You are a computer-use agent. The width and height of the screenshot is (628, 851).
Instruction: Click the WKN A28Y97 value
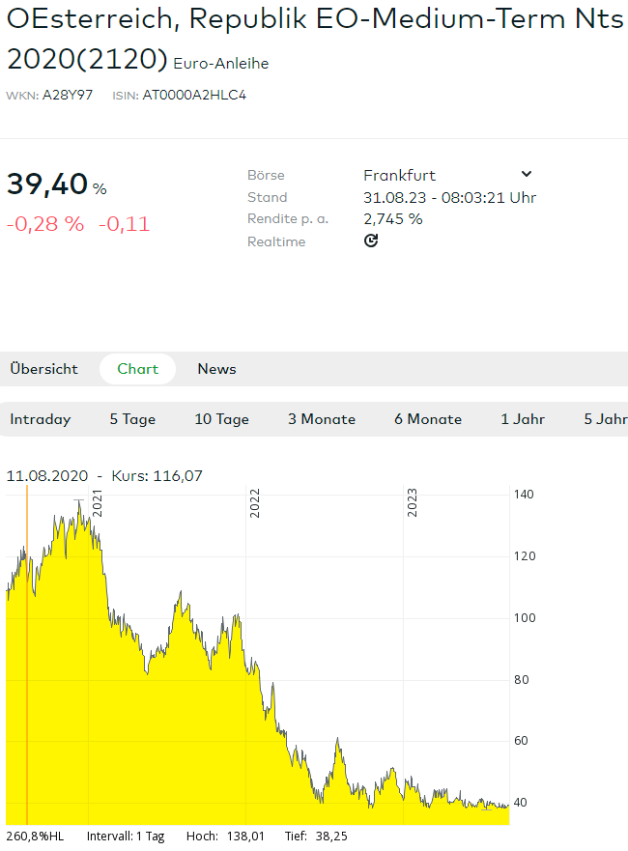(68, 96)
